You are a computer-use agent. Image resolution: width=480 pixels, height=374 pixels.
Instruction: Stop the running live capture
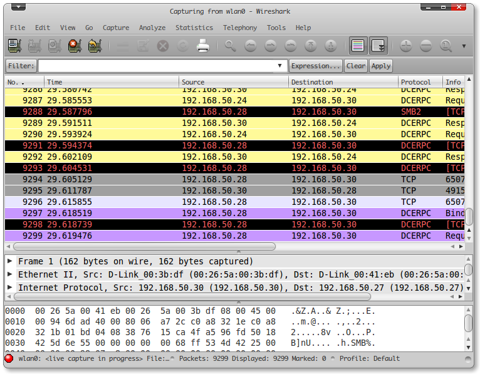(x=75, y=46)
